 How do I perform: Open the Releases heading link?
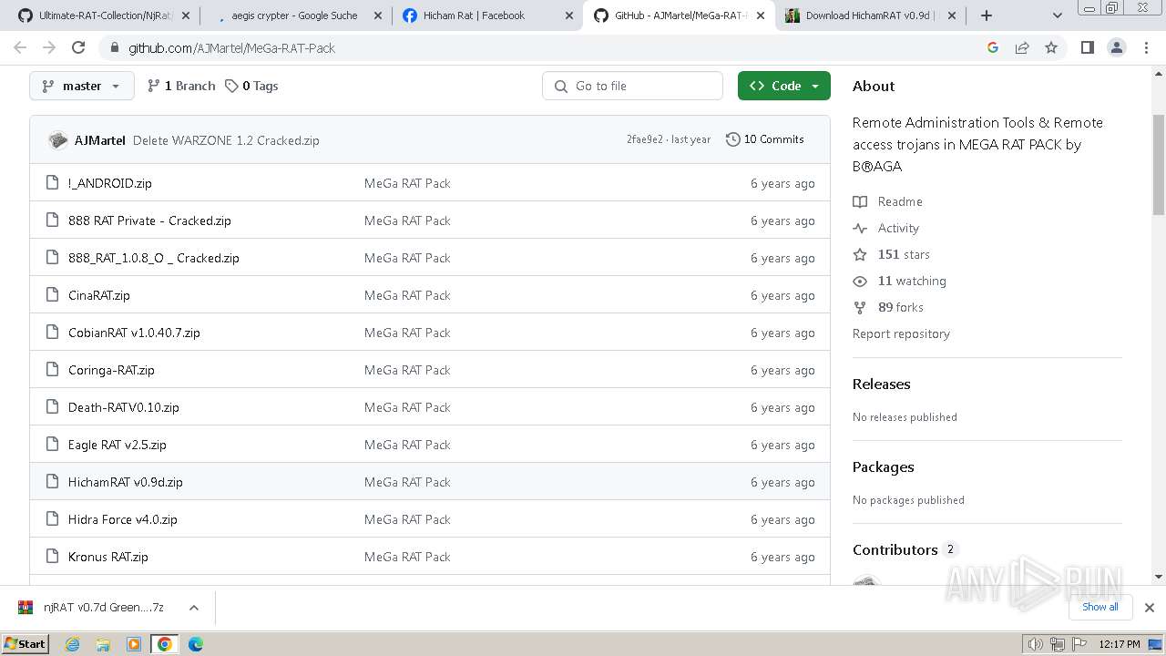click(x=881, y=384)
